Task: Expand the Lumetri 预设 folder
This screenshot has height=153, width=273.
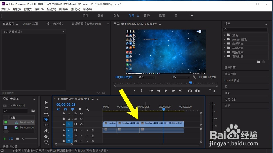Action: pos(224,39)
